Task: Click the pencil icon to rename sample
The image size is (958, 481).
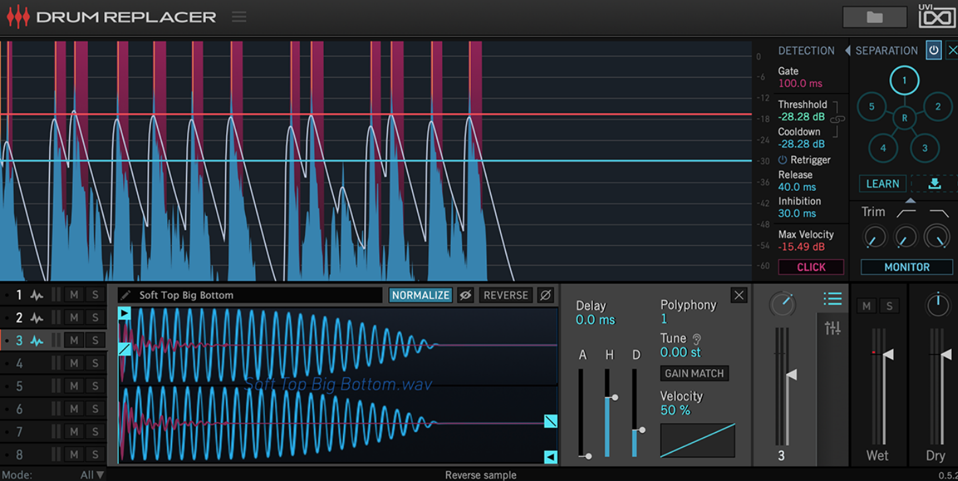Action: point(126,295)
